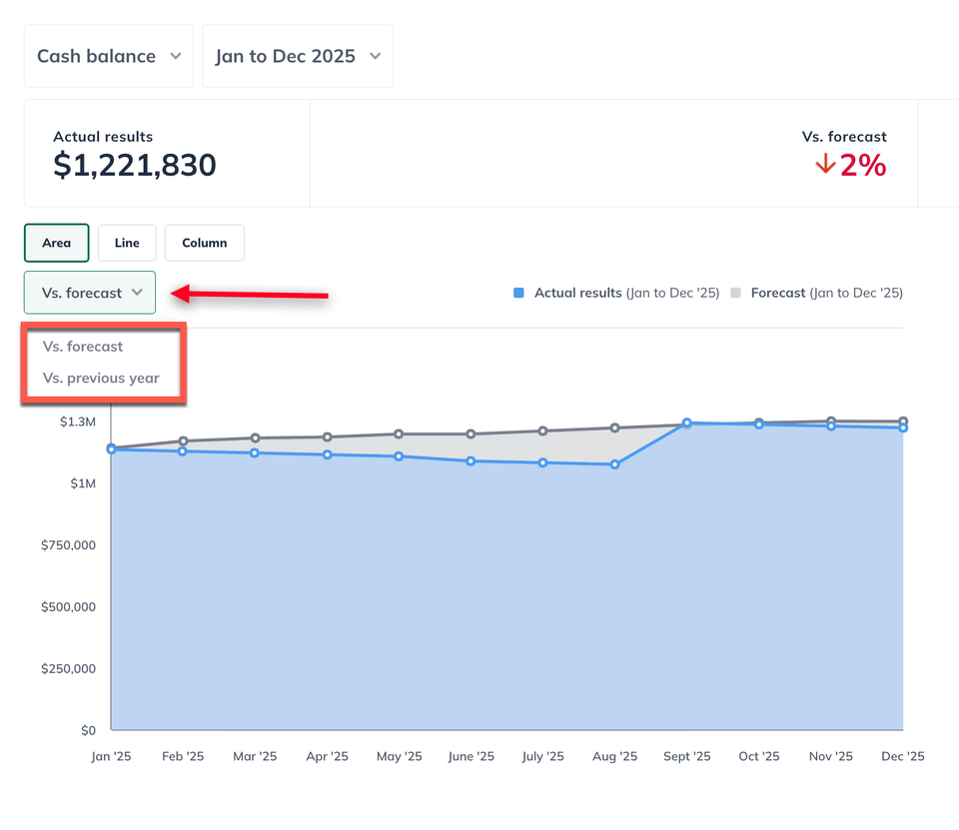Open the Jan to Dec 2025 date range dropdown
This screenshot has width=959, height=830.
click(x=298, y=56)
